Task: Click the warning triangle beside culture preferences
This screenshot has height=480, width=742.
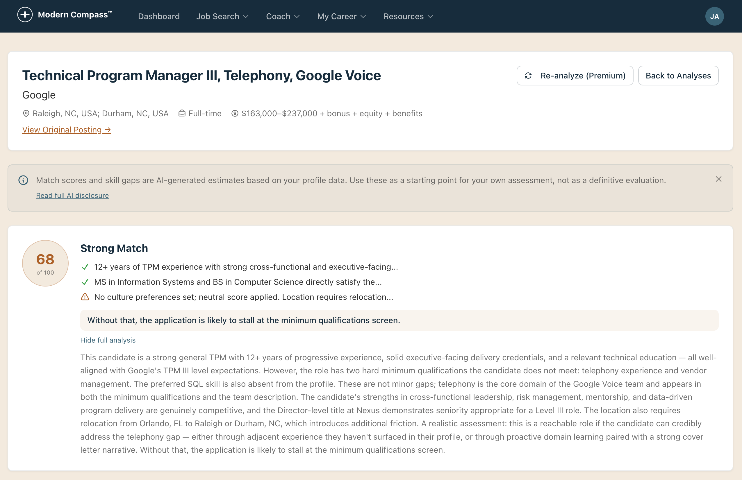Action: [x=85, y=297]
